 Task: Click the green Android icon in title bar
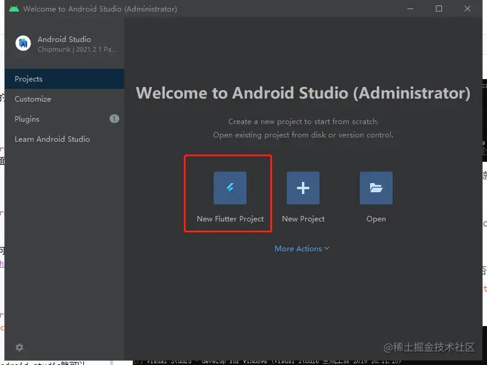pyautogui.click(x=13, y=9)
